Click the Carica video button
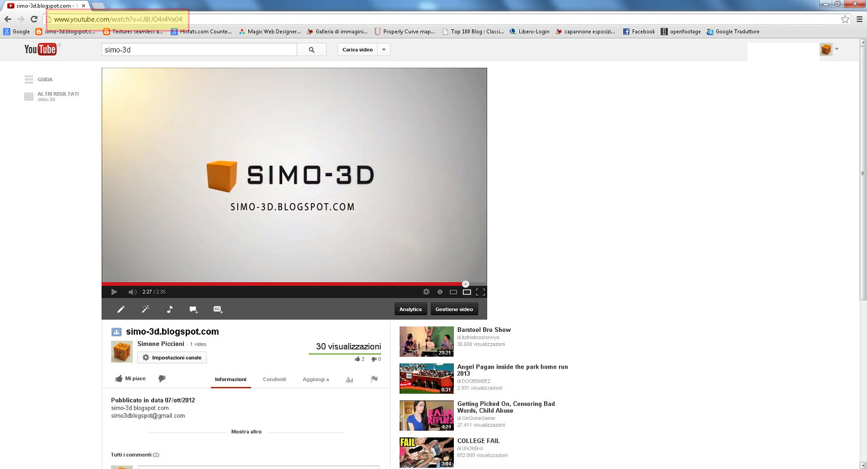 point(358,50)
